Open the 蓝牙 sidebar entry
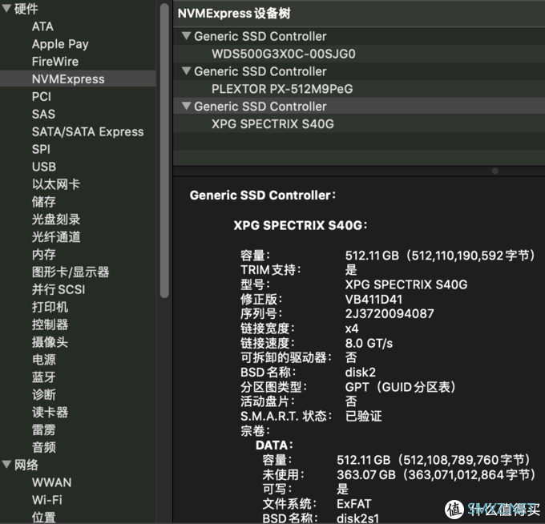Screen dimensions: 545x524 [44, 377]
